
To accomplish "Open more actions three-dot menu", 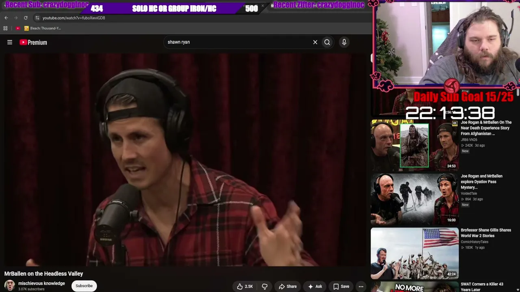I will [x=361, y=286].
